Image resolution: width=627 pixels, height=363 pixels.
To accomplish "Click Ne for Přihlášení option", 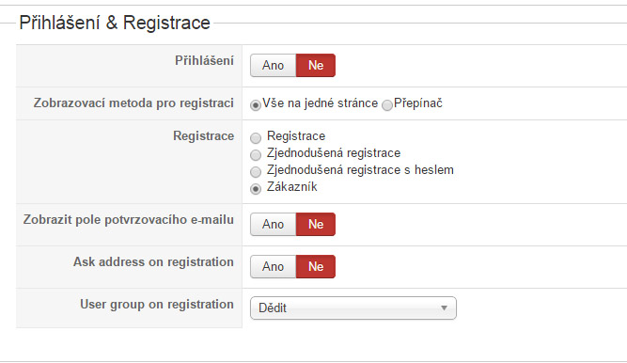I will coord(316,65).
